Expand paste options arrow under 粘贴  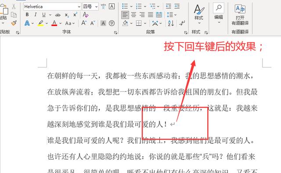(3, 23)
